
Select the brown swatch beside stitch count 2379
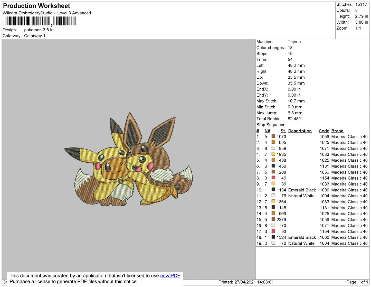(x=273, y=219)
